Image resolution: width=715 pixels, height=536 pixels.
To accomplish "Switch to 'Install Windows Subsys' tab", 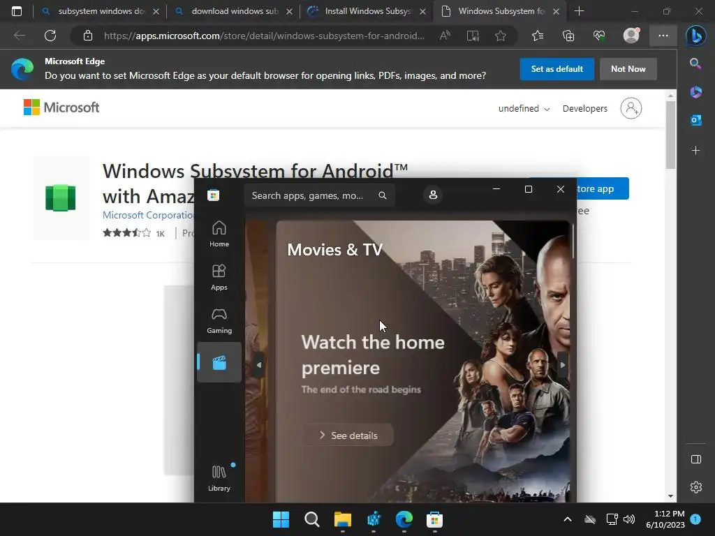I will [366, 11].
